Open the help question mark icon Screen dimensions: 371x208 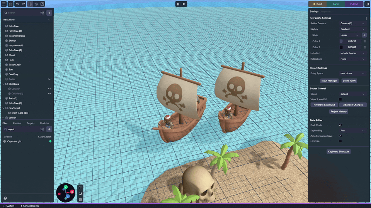pyautogui.click(x=5, y=198)
